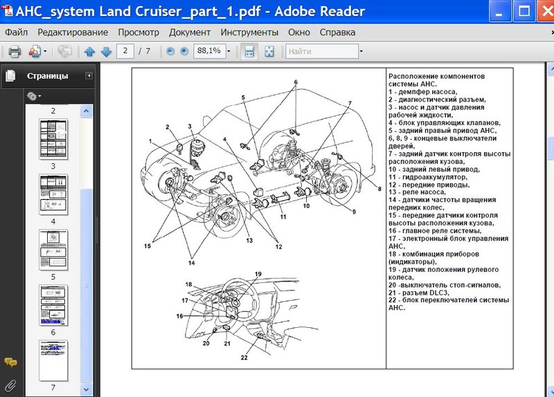The image size is (554, 397).
Task: Open the Документ menu
Action: [190, 33]
